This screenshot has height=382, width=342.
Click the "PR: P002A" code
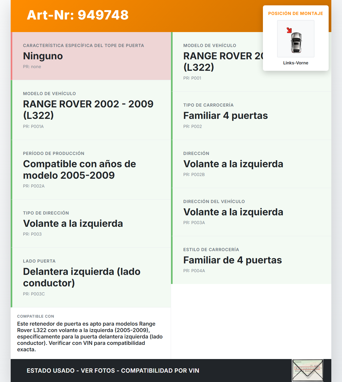click(34, 186)
